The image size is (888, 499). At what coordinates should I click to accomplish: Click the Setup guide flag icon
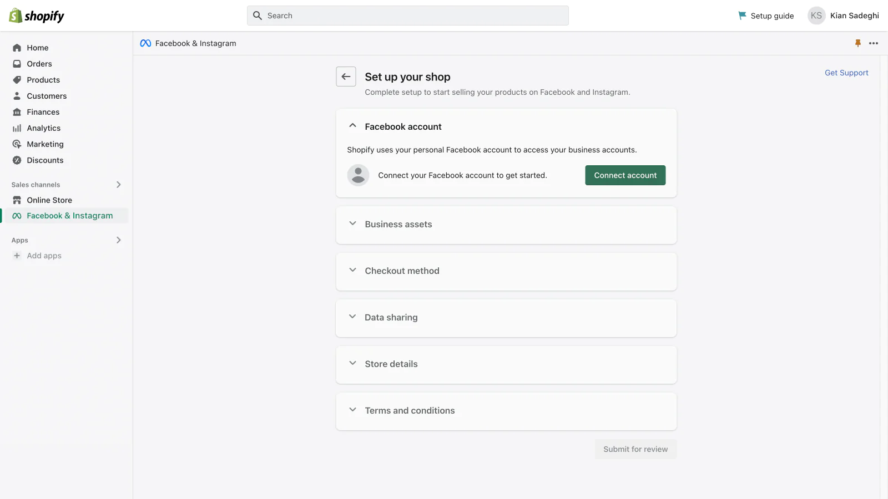(x=742, y=16)
